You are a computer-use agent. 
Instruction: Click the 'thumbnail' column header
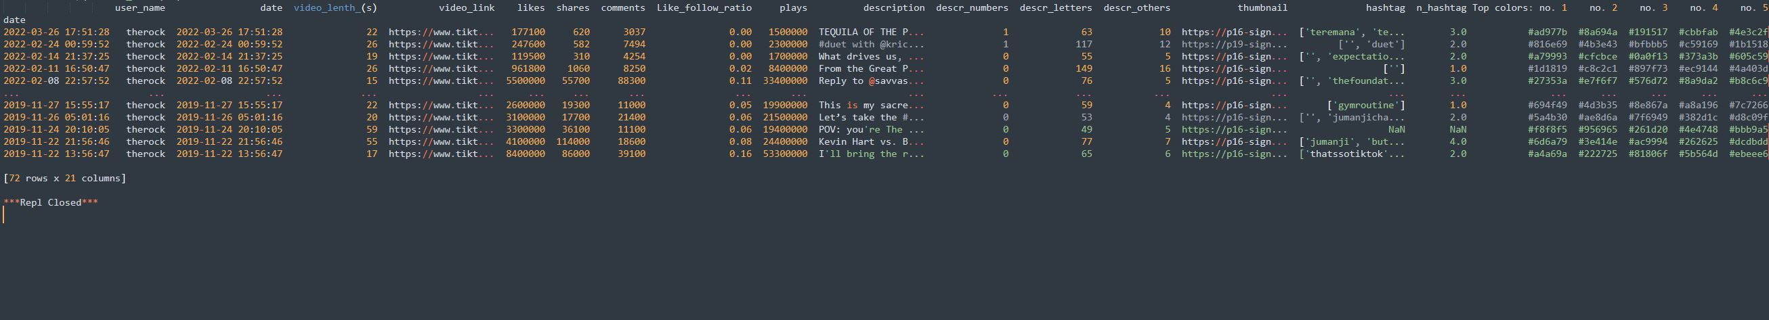point(1263,8)
